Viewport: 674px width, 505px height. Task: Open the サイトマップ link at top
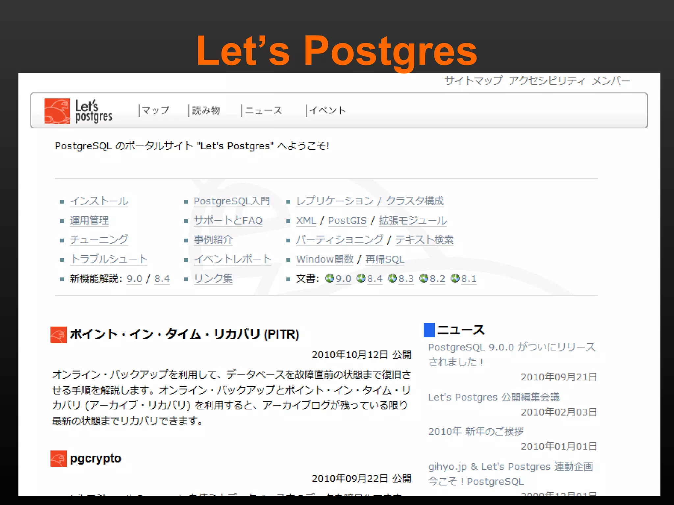click(474, 81)
